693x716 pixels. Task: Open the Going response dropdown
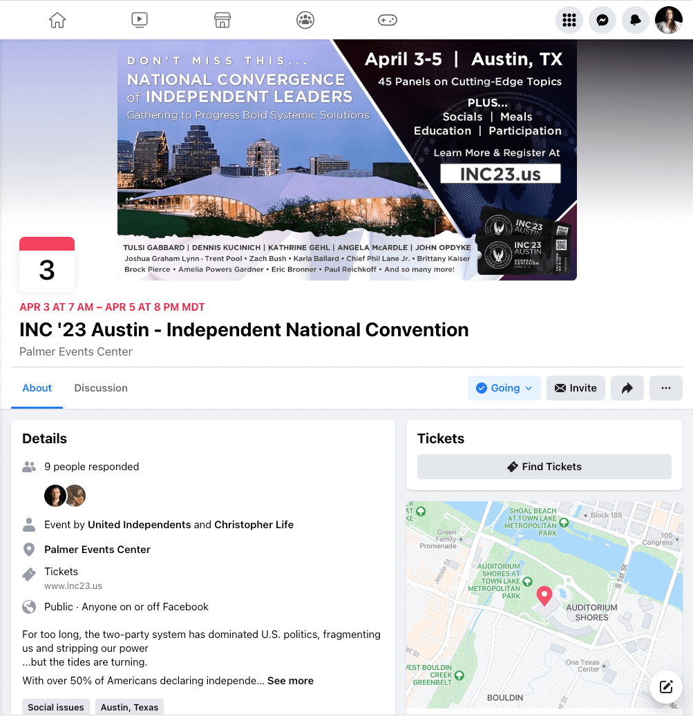(x=504, y=388)
